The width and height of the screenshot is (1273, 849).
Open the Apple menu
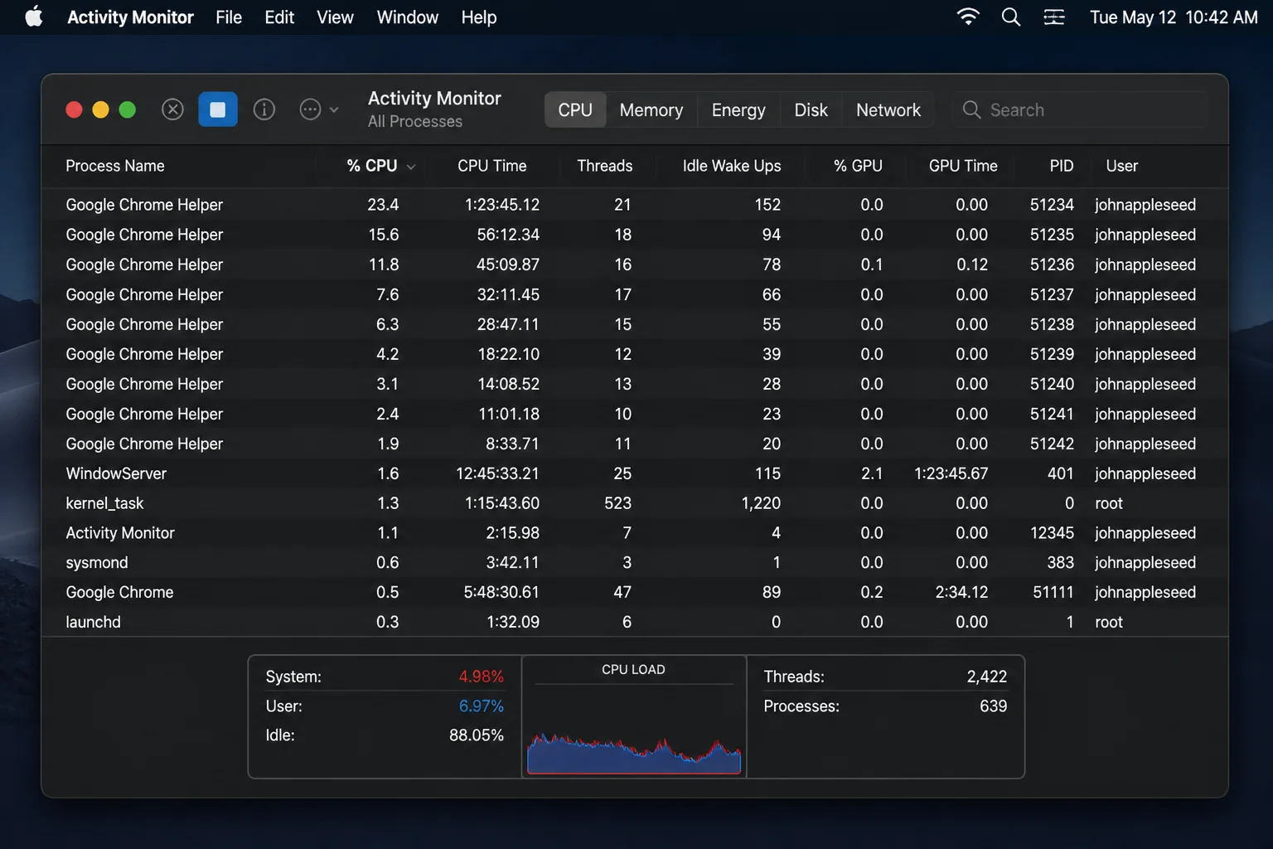coord(34,17)
